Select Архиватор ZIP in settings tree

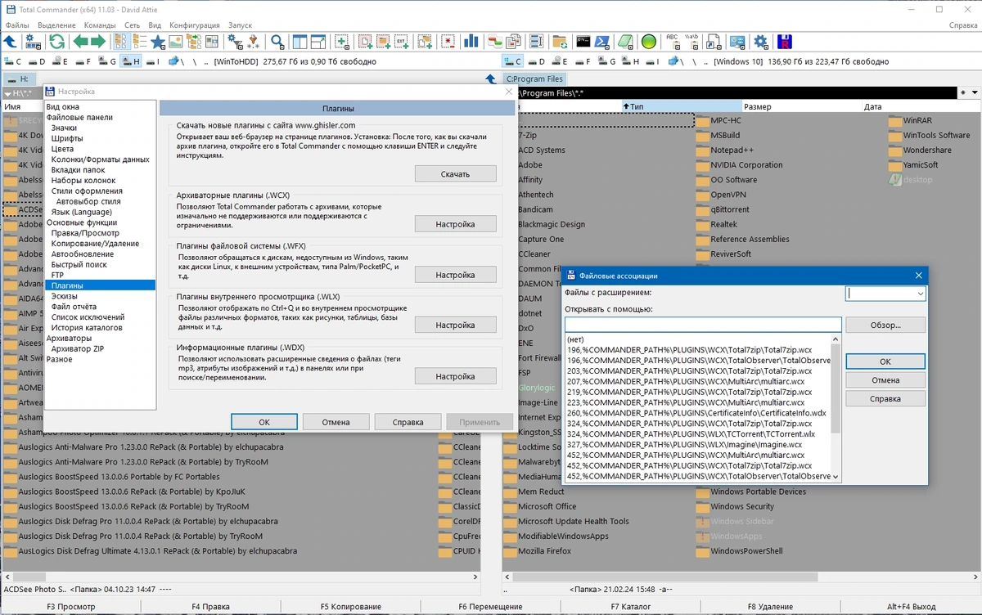pyautogui.click(x=77, y=348)
